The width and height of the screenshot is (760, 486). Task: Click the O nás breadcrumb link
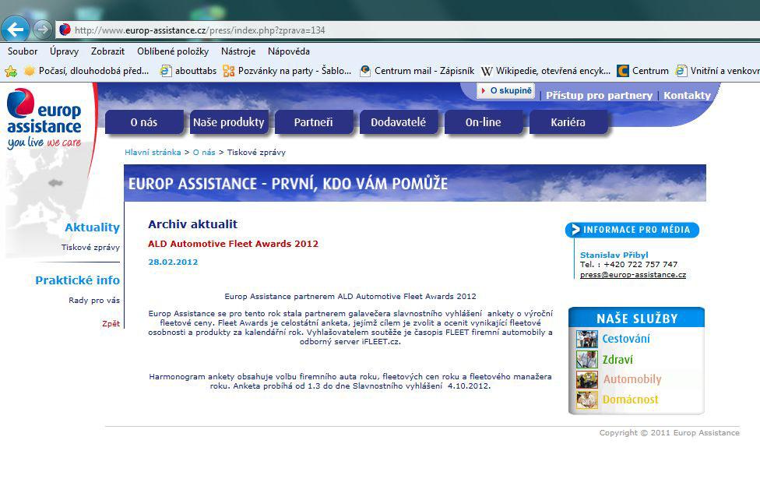204,153
